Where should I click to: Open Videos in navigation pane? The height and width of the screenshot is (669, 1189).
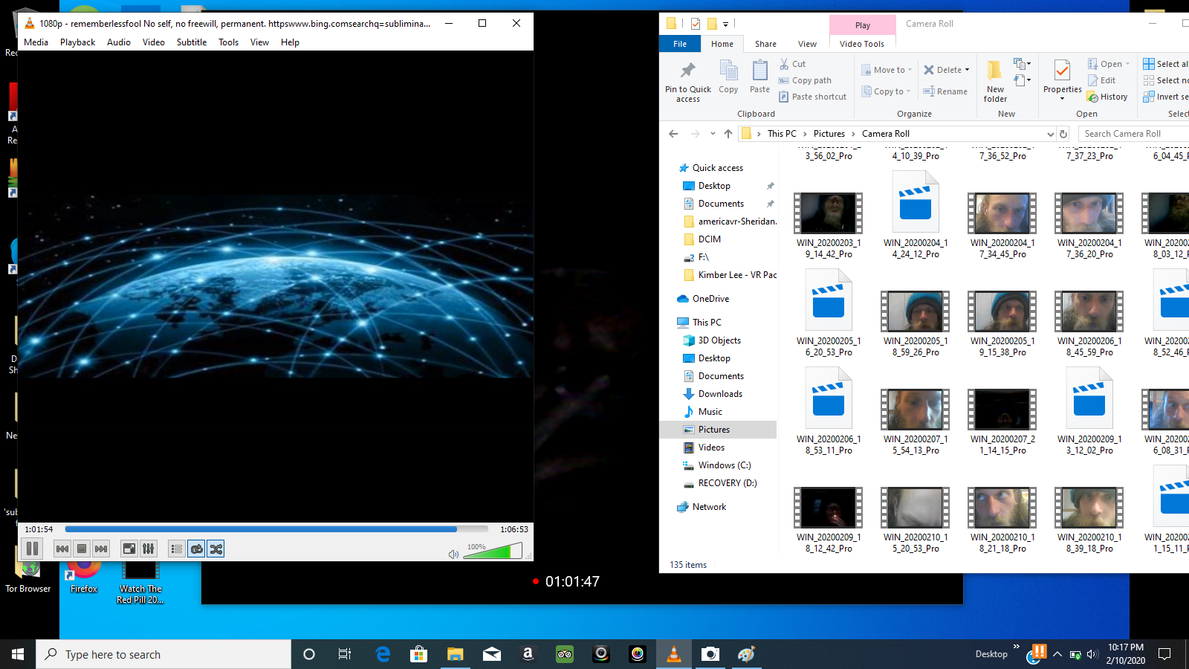coord(711,447)
